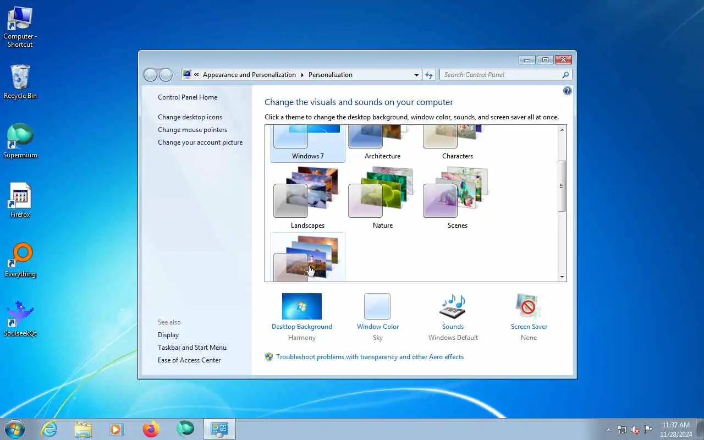Click the theme list scrollbar thumb
The height and width of the screenshot is (440, 704).
point(562,186)
